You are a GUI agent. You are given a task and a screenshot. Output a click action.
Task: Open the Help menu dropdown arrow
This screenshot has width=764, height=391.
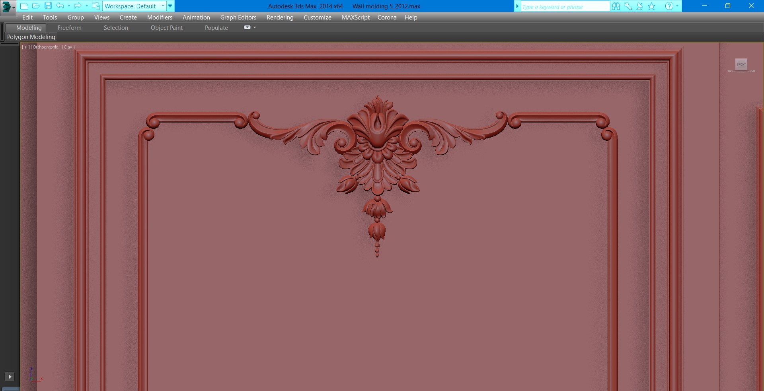click(677, 6)
